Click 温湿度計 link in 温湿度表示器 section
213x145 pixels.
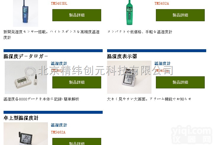coord(162,63)
